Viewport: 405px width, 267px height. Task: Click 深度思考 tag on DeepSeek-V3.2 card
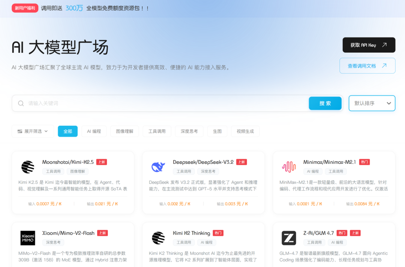[x=208, y=171]
